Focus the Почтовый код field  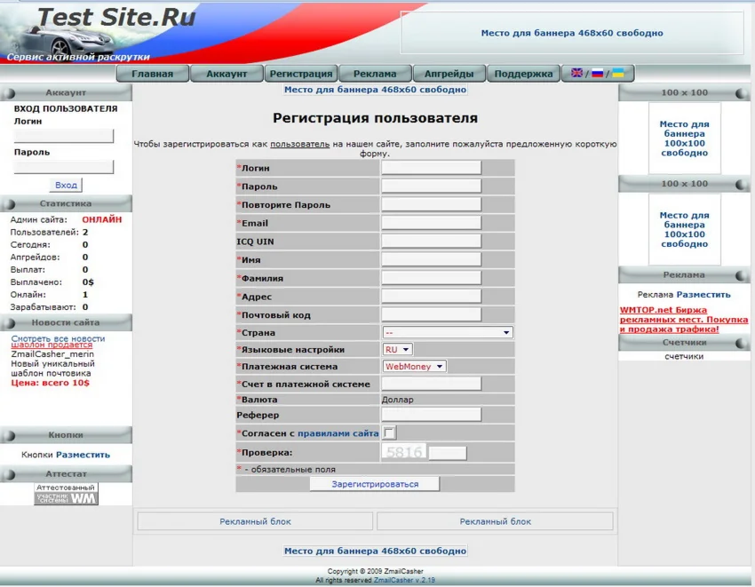tap(432, 314)
